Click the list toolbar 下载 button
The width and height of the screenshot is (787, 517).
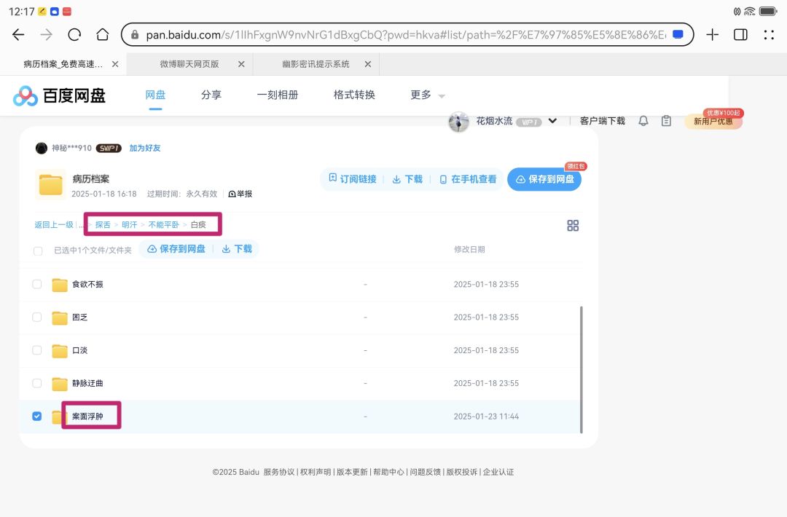click(237, 249)
